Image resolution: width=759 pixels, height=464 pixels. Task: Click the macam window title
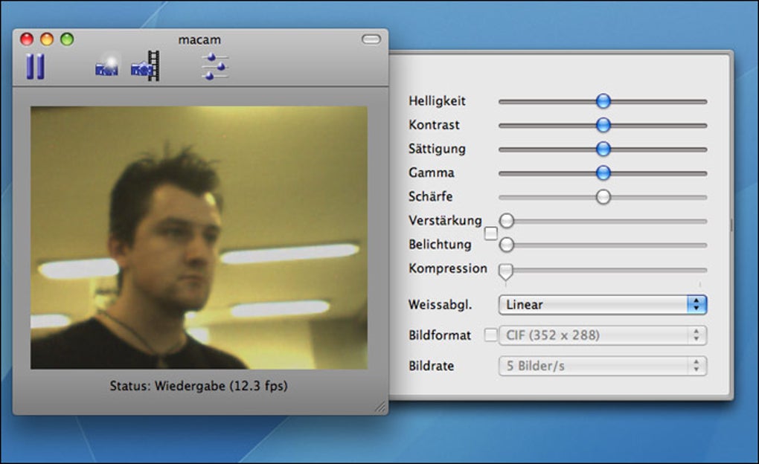click(199, 39)
